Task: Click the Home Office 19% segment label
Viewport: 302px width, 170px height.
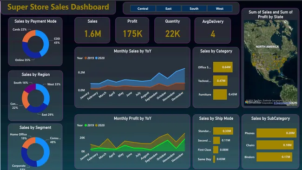Action: (x=19, y=136)
